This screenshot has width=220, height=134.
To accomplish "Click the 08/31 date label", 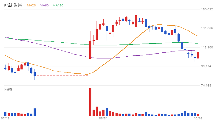I will coord(103,118).
